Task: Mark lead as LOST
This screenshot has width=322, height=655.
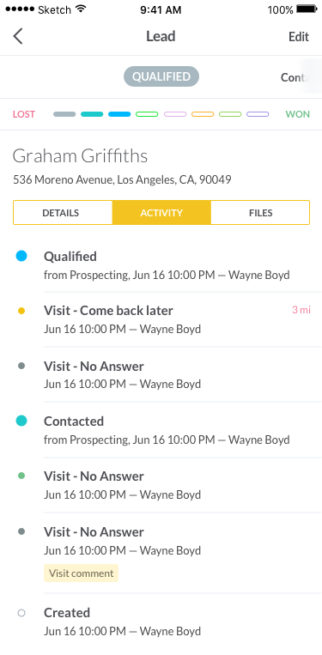Action: (x=24, y=114)
